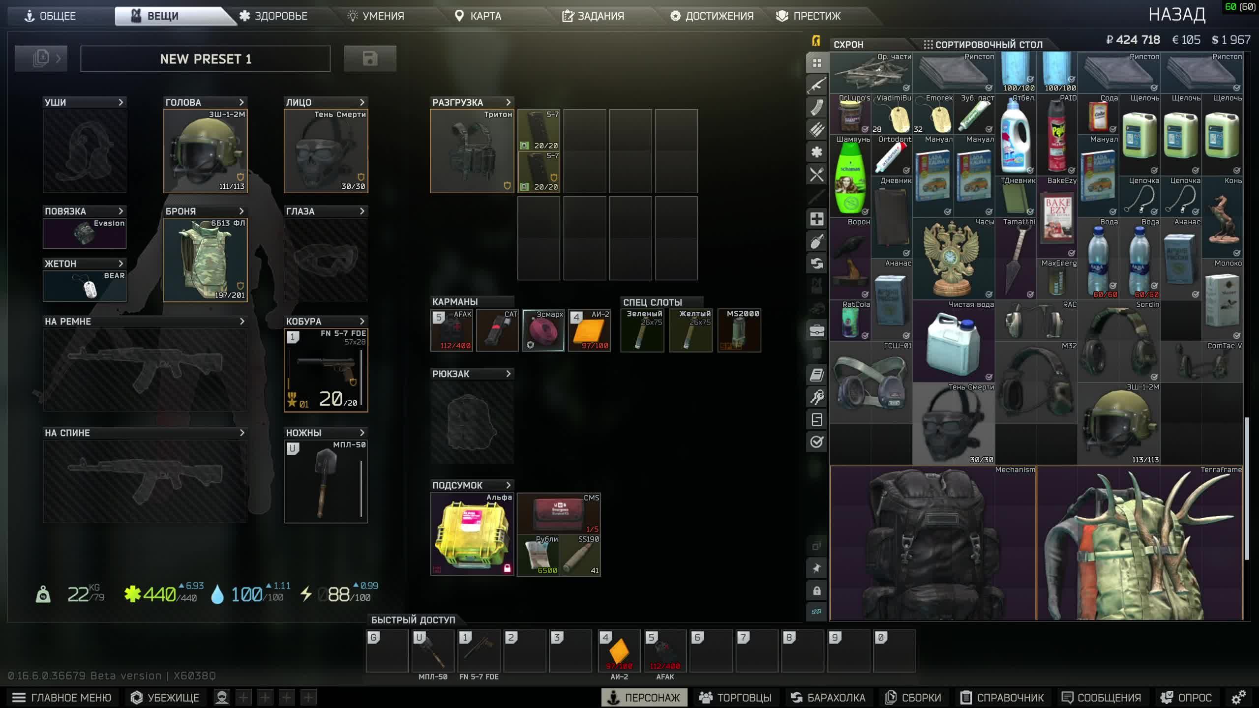Click the grenade filter icon in stash
The width and height of the screenshot is (1259, 708).
(816, 241)
